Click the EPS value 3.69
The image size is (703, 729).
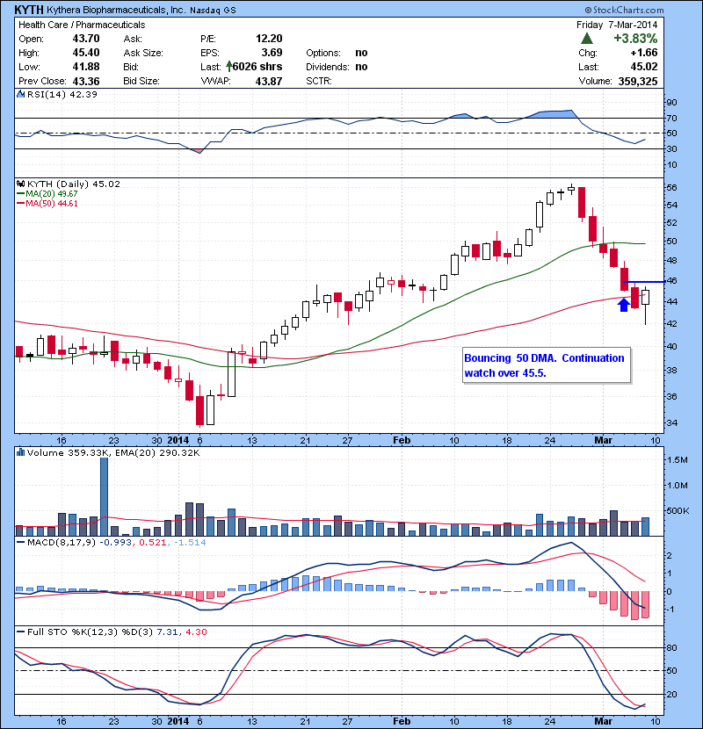click(272, 53)
